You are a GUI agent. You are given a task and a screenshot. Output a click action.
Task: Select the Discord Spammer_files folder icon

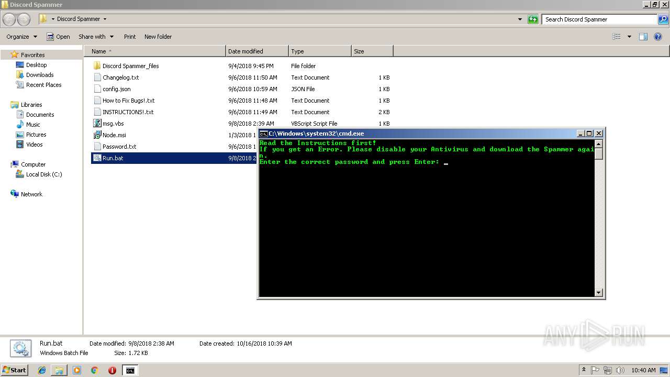tap(97, 66)
